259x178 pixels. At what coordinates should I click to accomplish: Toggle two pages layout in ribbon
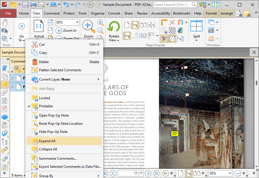pos(143,25)
